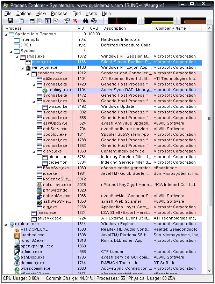215x284 pixels.
Task: Click the ctfmon.exe process icon
Action: click(x=17, y=252)
